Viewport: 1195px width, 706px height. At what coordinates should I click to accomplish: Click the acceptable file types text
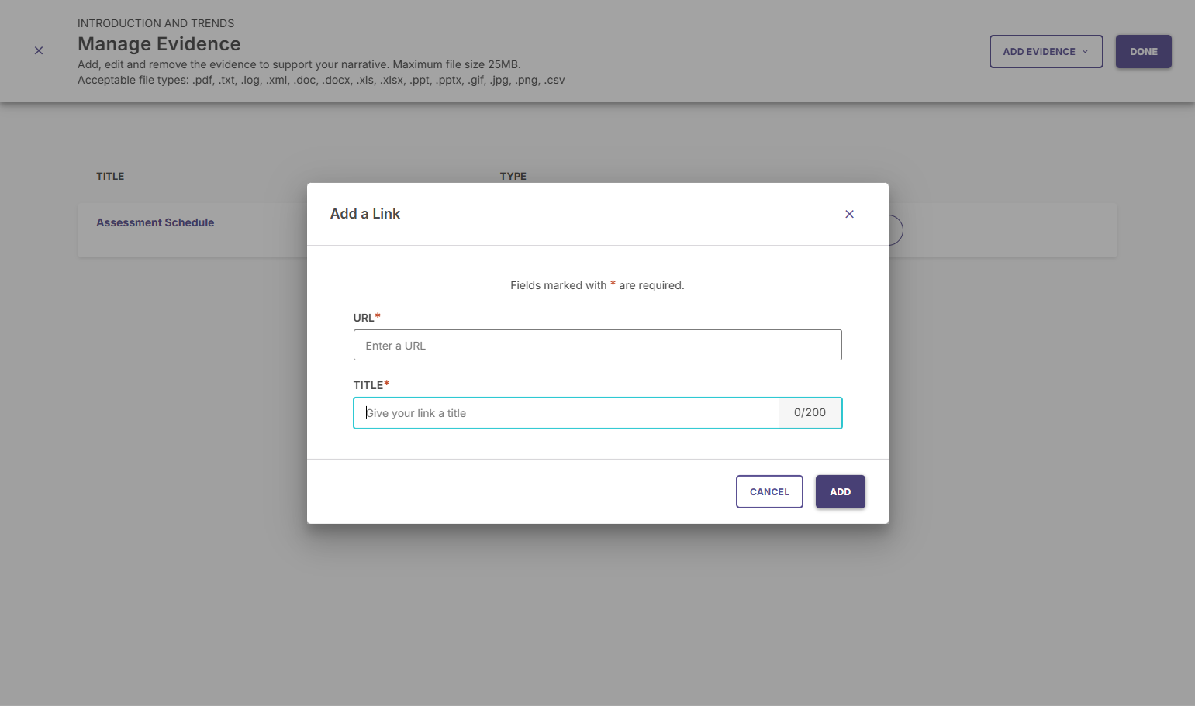[x=321, y=80]
